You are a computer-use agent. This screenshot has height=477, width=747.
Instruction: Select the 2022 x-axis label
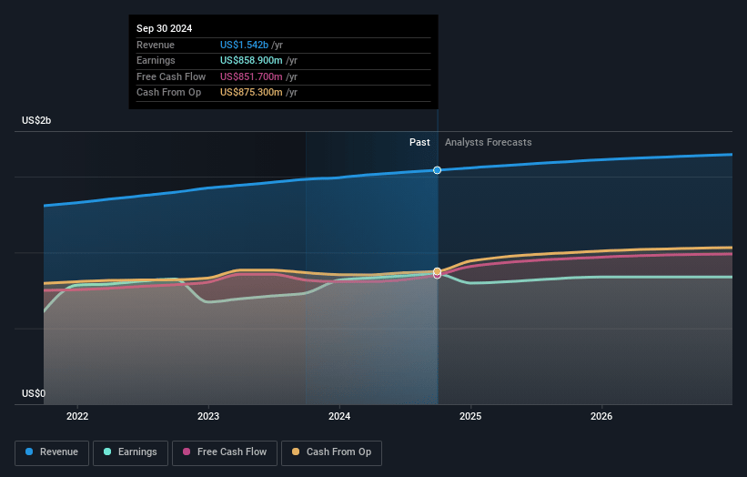77,416
